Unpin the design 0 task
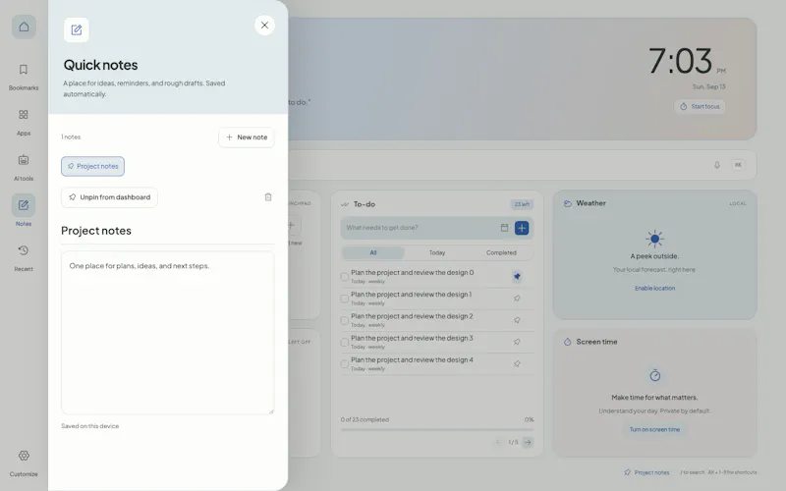Image resolution: width=786 pixels, height=491 pixels. click(x=517, y=277)
